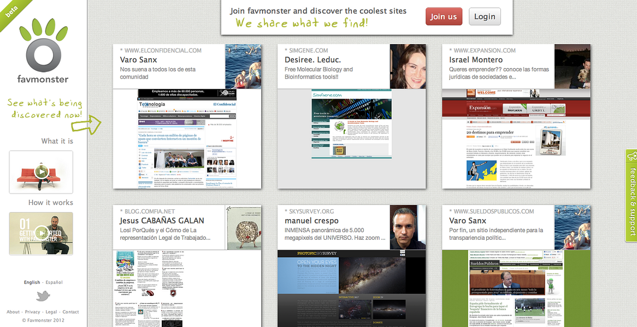Switch language to English

click(32, 282)
